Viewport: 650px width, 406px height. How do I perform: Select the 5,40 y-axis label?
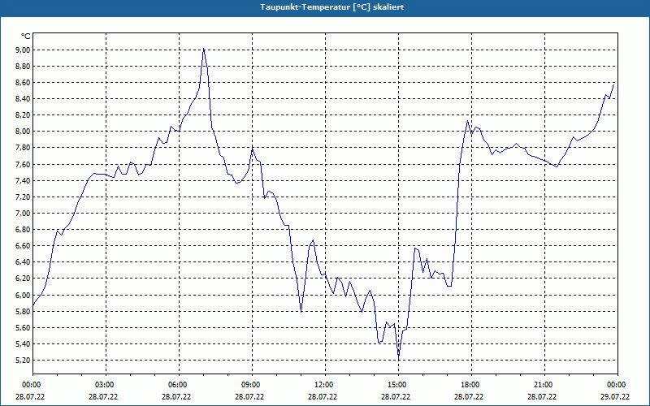pyautogui.click(x=24, y=343)
